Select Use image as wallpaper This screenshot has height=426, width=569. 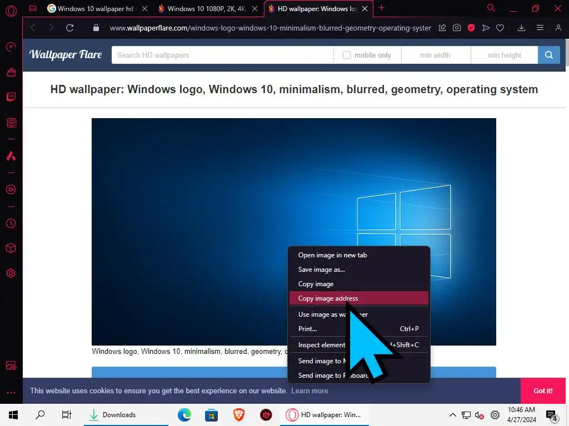(x=359, y=315)
